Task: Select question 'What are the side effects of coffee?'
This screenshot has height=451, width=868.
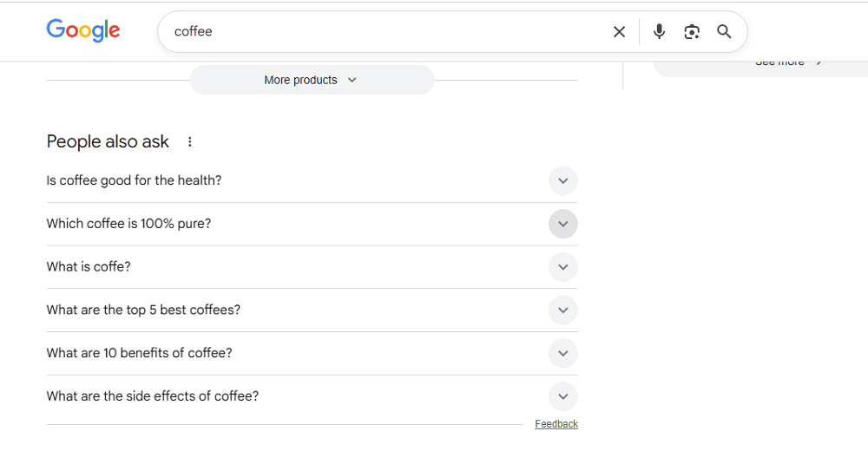Action: (x=152, y=396)
